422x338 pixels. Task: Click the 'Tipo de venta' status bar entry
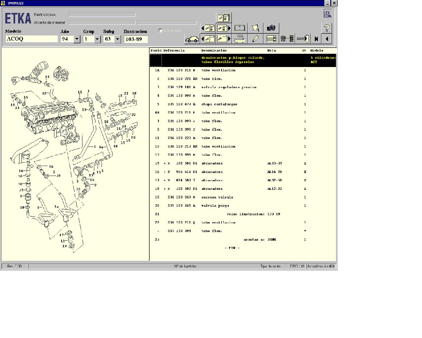tap(270, 266)
